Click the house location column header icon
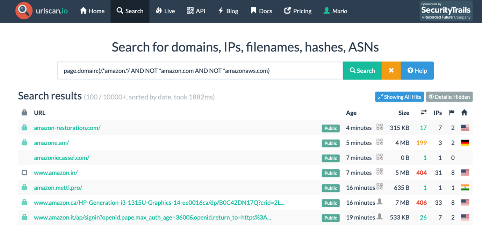482x226 pixels. pos(465,112)
